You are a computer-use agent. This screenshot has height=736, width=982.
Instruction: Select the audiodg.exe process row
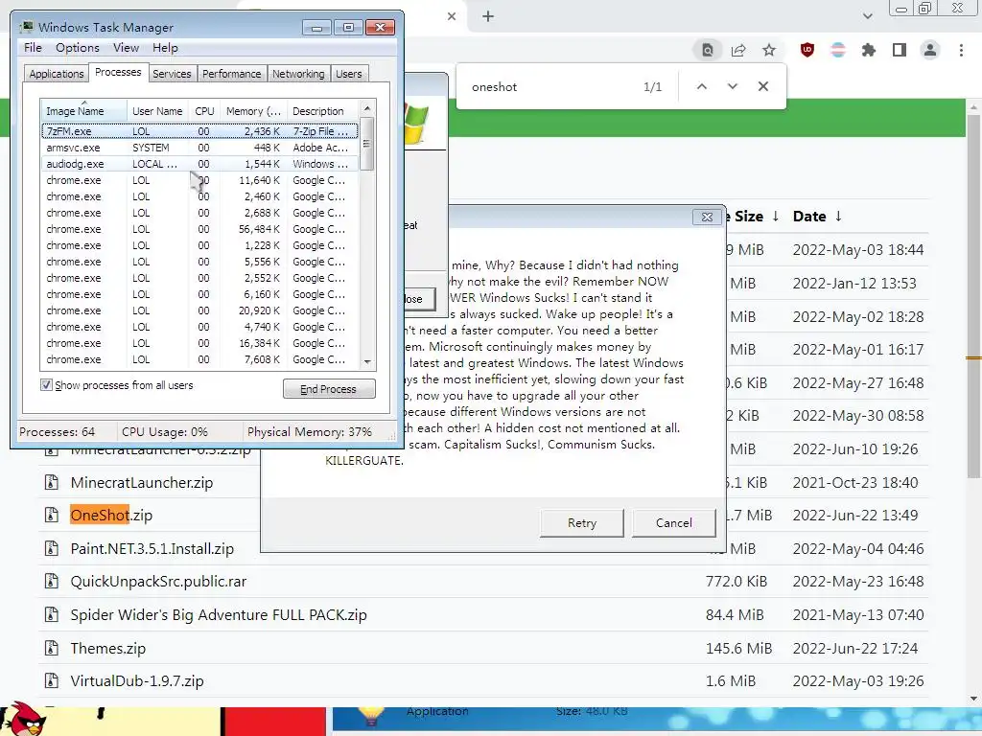pyautogui.click(x=199, y=164)
